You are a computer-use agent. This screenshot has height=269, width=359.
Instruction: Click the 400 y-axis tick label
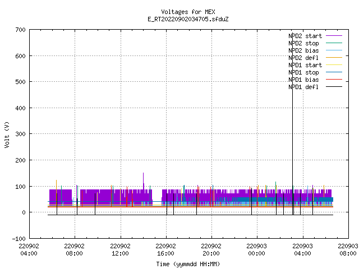pos(21,108)
